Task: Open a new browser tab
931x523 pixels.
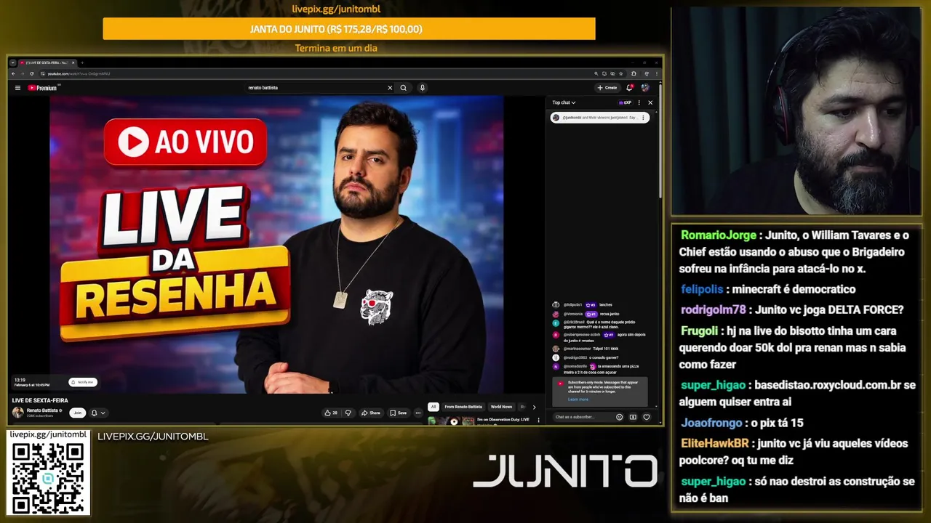Action: (x=82, y=62)
